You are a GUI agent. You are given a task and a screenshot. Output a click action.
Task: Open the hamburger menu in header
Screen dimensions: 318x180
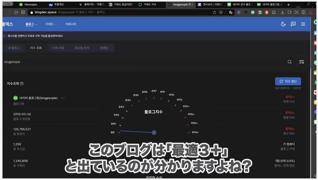[x=303, y=24]
